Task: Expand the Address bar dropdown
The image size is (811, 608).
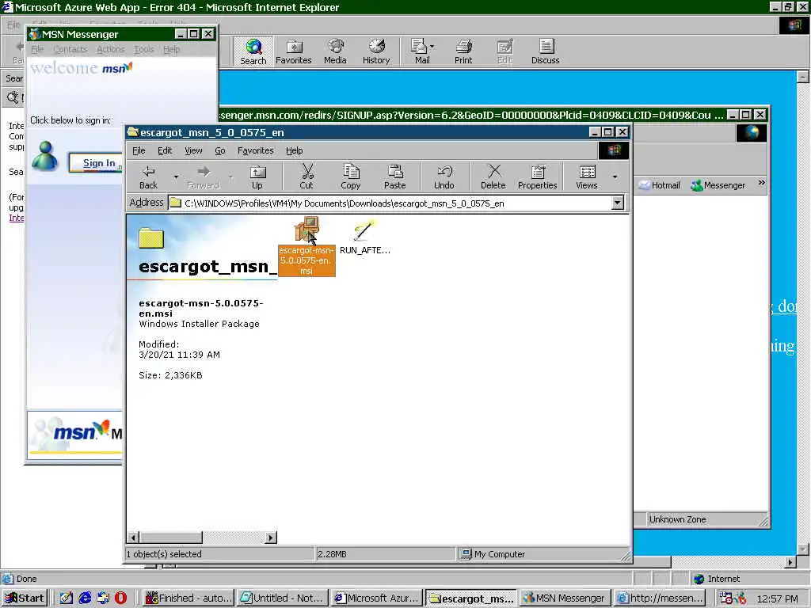Action: point(618,203)
